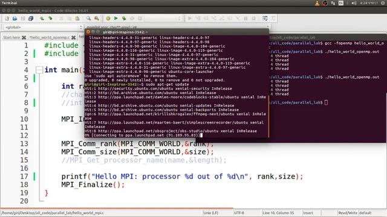The height and width of the screenshot is (217, 387).
Task: Stop debugger with square icon
Action: tap(253, 19)
